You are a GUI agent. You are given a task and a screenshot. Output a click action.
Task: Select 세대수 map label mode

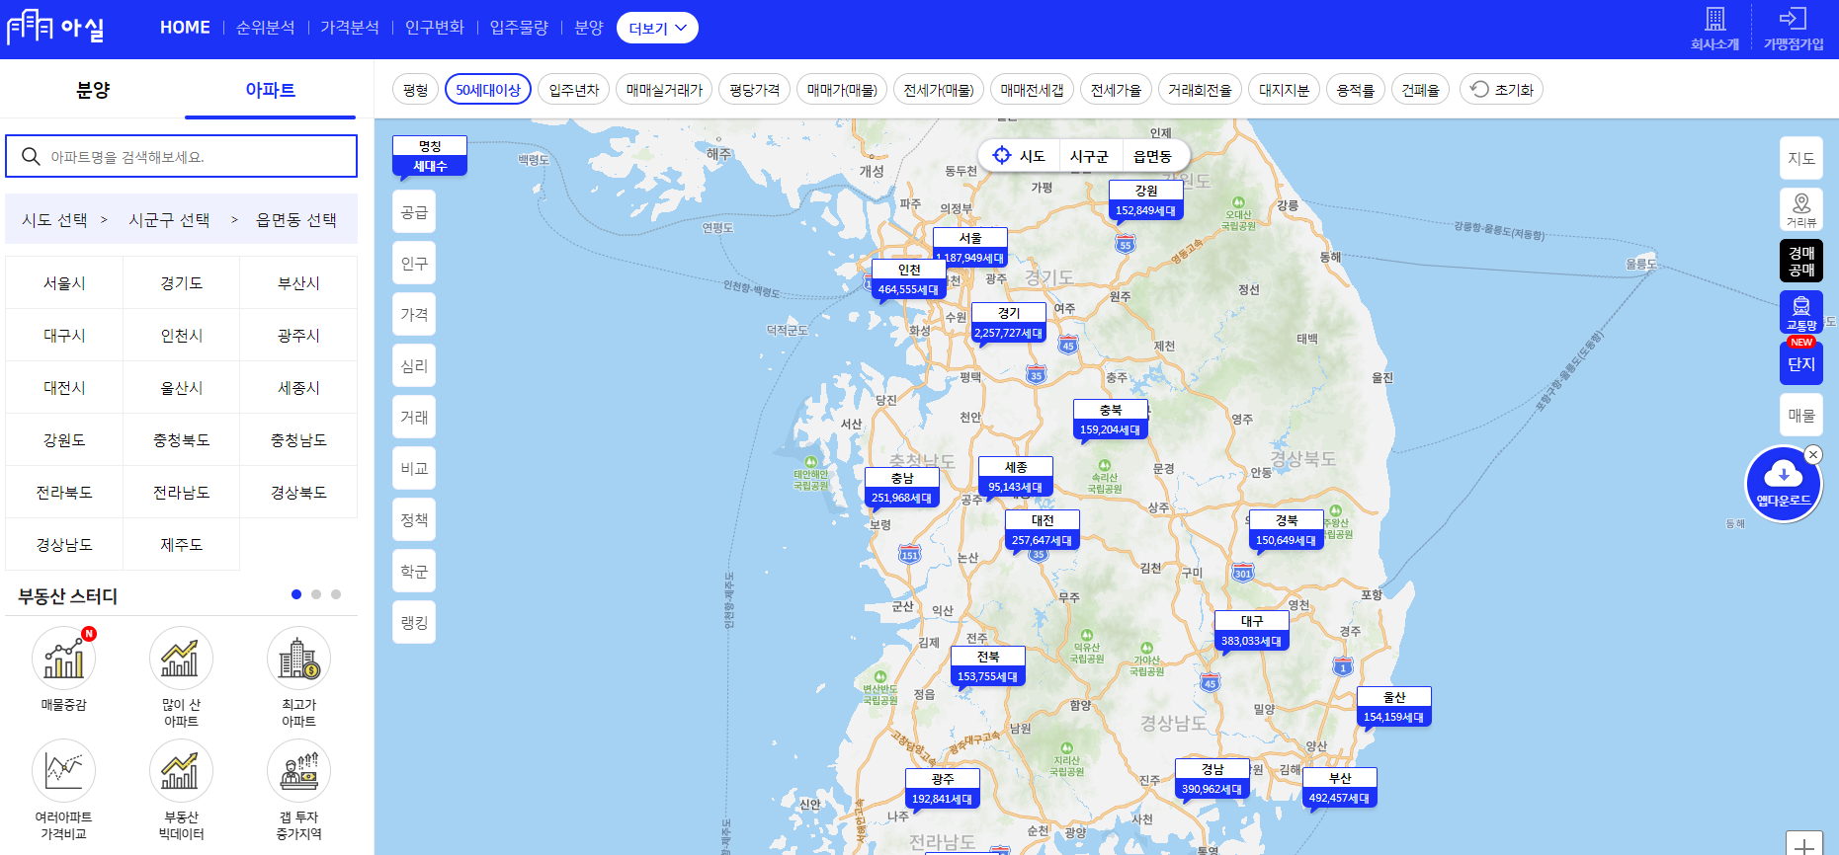click(x=430, y=166)
